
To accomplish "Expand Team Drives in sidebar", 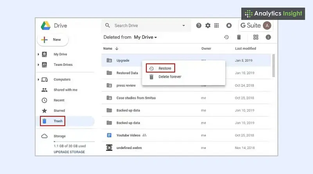I will (38, 65).
